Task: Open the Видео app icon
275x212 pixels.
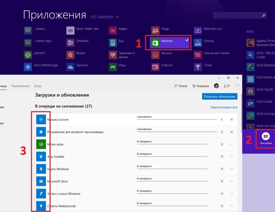Action: tap(113, 31)
